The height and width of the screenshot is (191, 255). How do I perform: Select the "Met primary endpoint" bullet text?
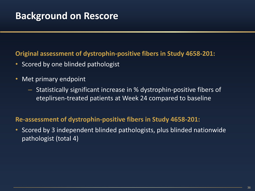(x=54, y=79)
